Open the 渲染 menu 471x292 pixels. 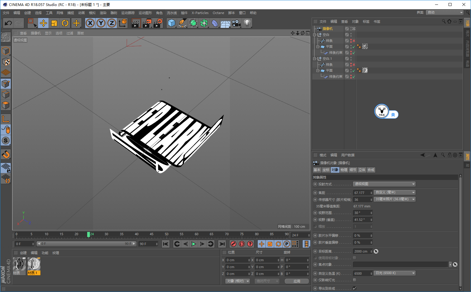[x=103, y=13]
